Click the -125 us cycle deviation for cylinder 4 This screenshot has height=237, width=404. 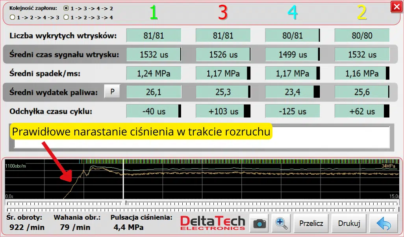click(292, 111)
